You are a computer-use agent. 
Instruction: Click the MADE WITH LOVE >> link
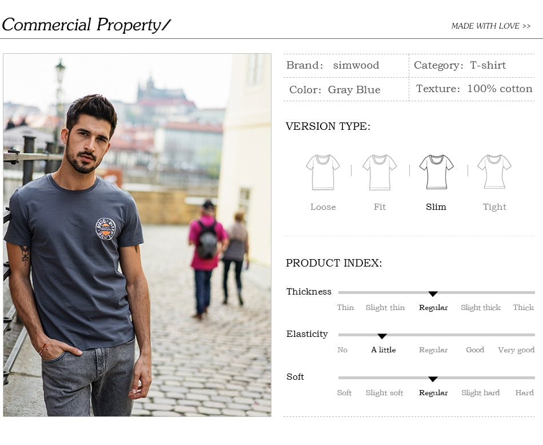(x=491, y=26)
